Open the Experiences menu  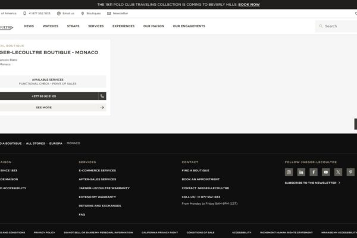[123, 26]
